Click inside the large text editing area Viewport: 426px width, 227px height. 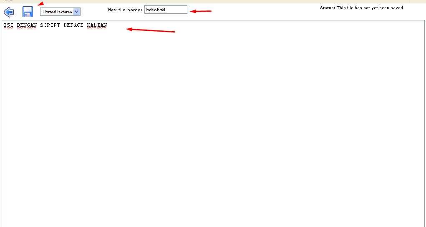point(213,123)
